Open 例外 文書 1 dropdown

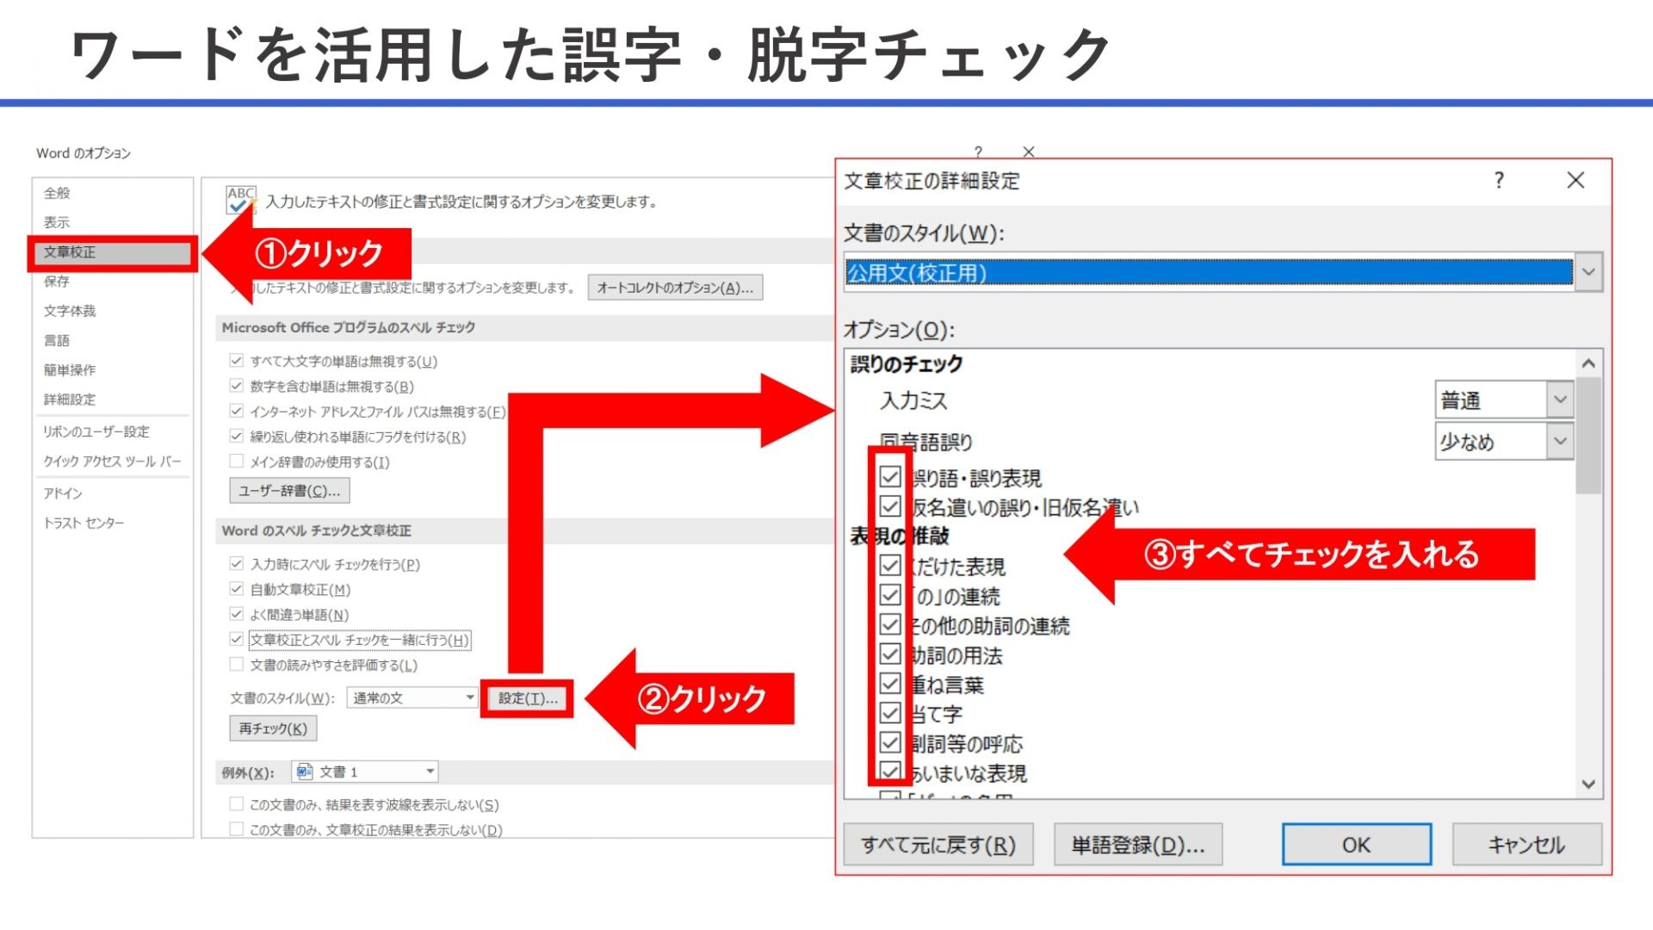click(365, 772)
